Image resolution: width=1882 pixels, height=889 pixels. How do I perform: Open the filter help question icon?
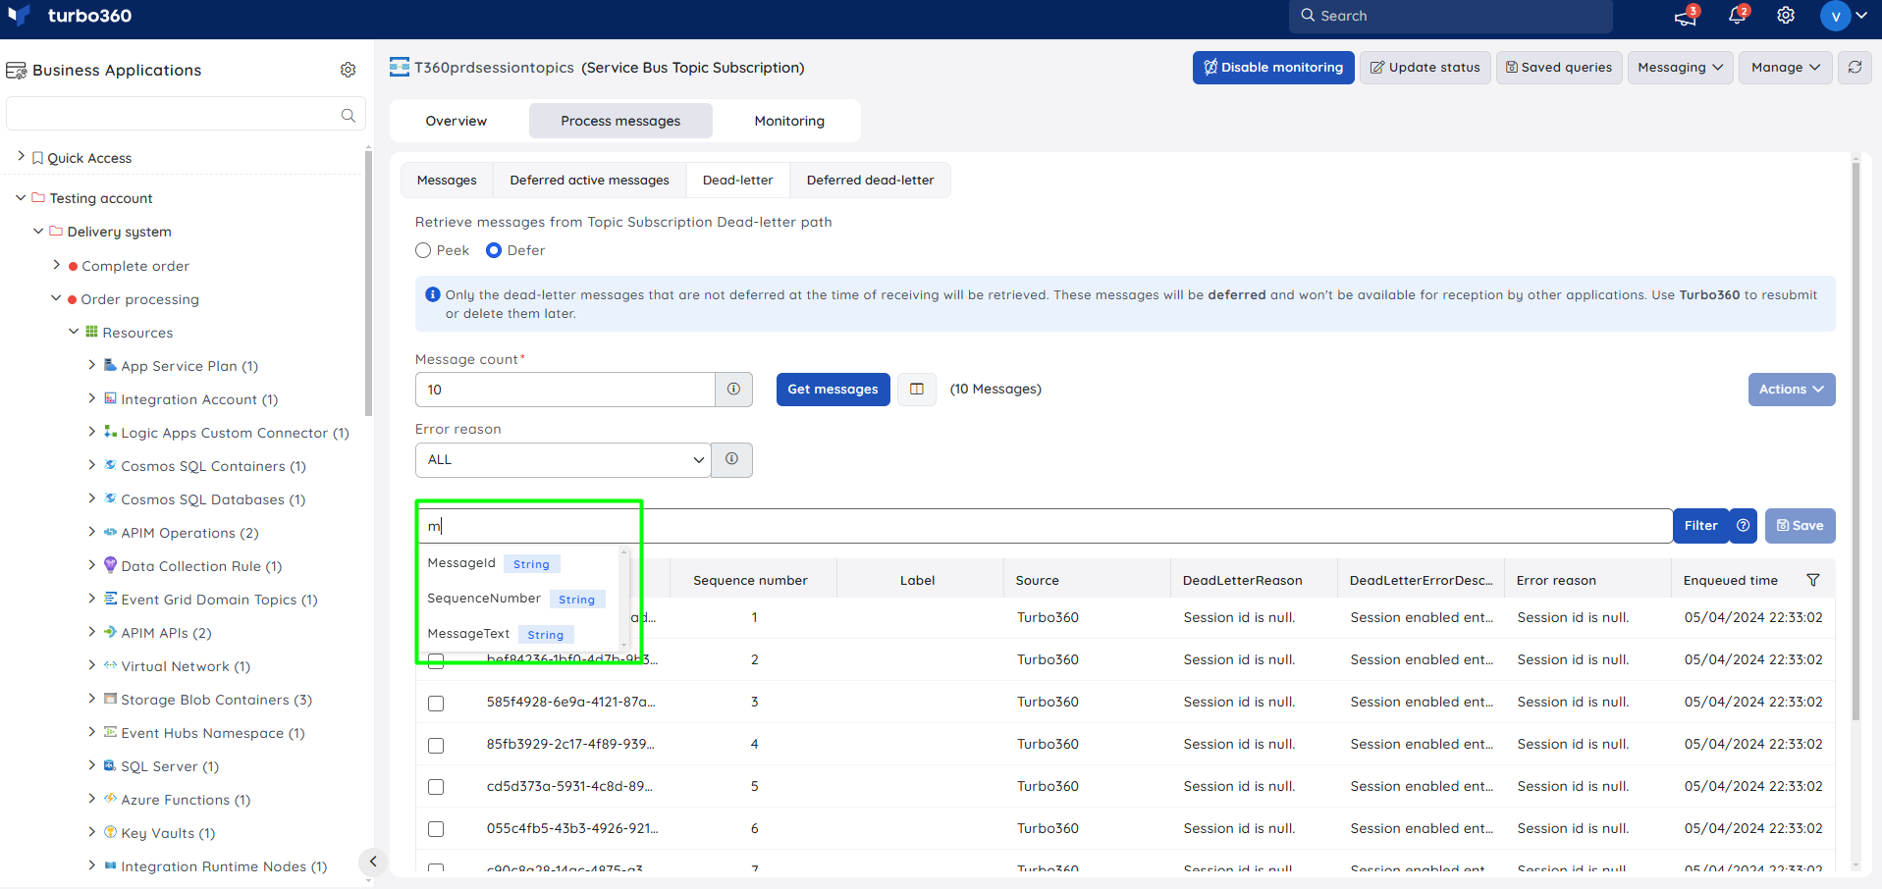[1743, 526]
